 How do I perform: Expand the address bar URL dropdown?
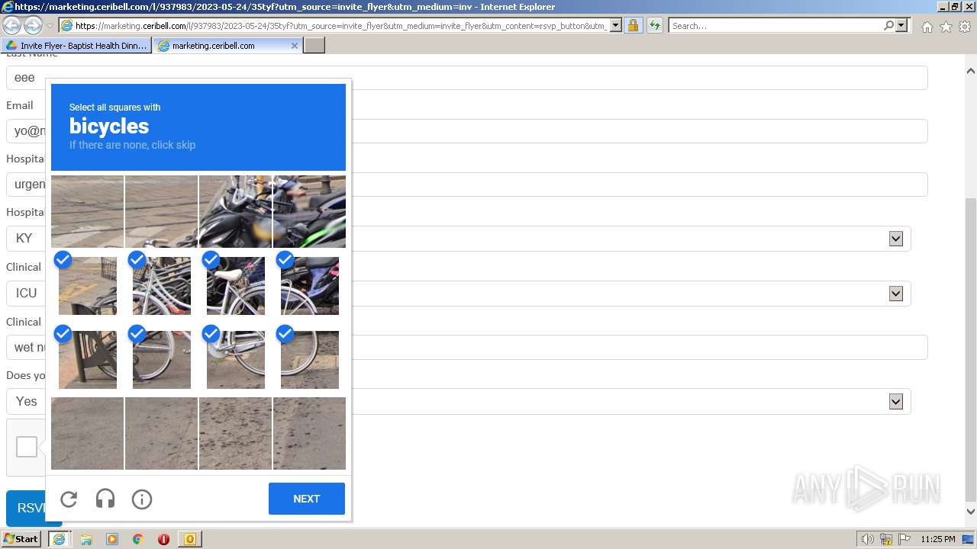[616, 25]
